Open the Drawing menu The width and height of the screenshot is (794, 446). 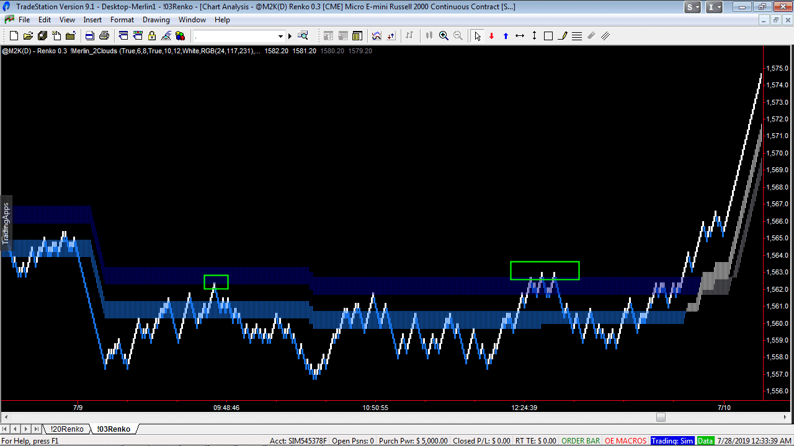pyautogui.click(x=156, y=20)
